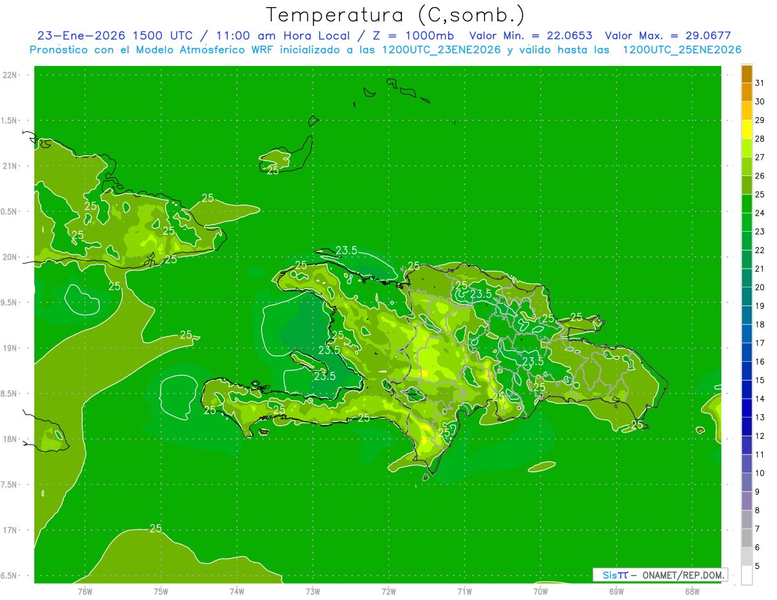This screenshot has width=777, height=600.
Task: Pick the green swatch between 24 and 25
Action: (x=747, y=204)
